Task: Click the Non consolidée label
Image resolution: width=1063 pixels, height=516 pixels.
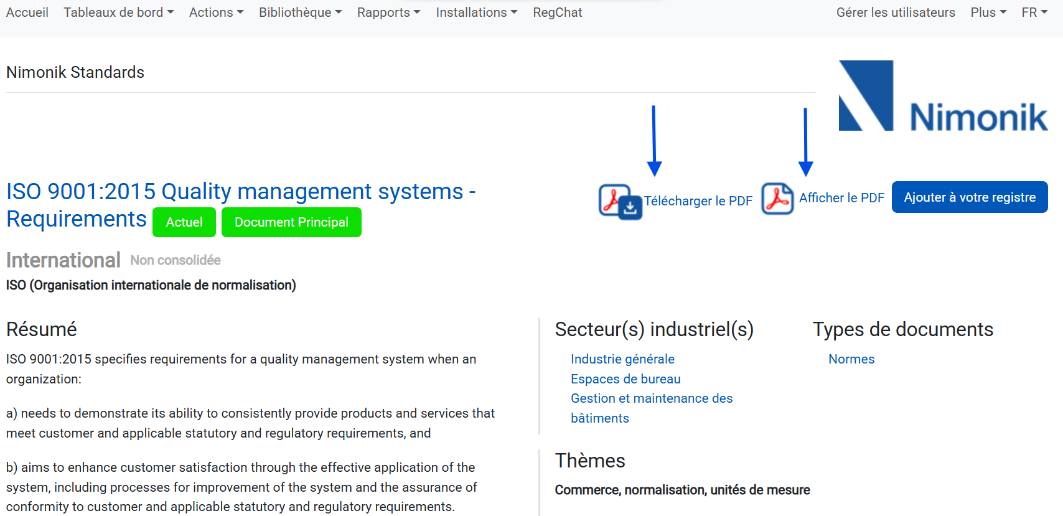Action: (x=176, y=260)
